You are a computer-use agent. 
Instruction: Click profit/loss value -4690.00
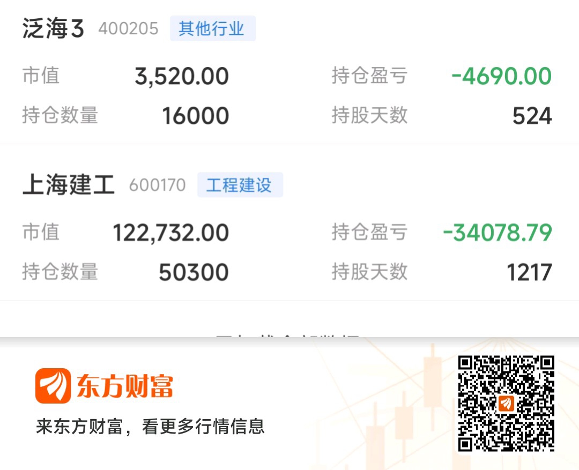pos(501,76)
